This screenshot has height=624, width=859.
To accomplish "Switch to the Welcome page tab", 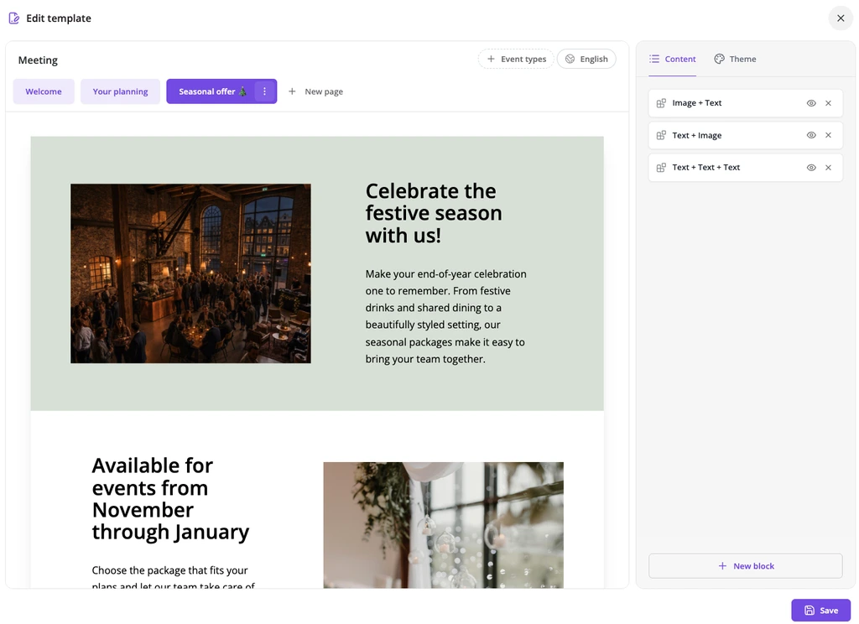I will click(44, 91).
